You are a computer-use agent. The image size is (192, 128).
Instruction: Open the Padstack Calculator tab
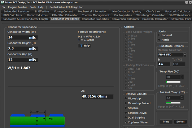pyautogui.click(x=178, y=11)
